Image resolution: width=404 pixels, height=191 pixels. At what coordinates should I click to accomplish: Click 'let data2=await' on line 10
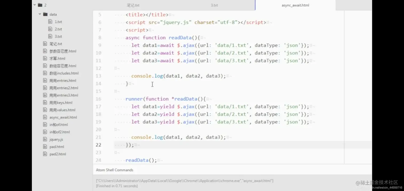pyautogui.click(x=153, y=53)
